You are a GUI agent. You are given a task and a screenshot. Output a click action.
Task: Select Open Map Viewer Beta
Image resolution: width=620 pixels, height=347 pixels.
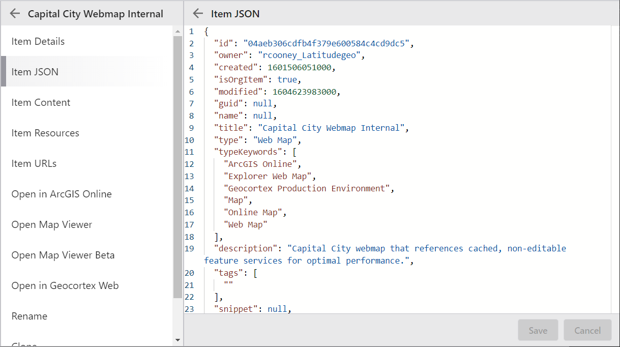86,255
